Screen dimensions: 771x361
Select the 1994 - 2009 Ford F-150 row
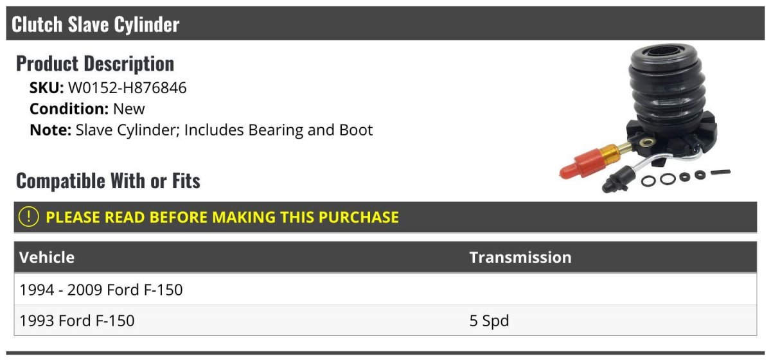point(385,290)
